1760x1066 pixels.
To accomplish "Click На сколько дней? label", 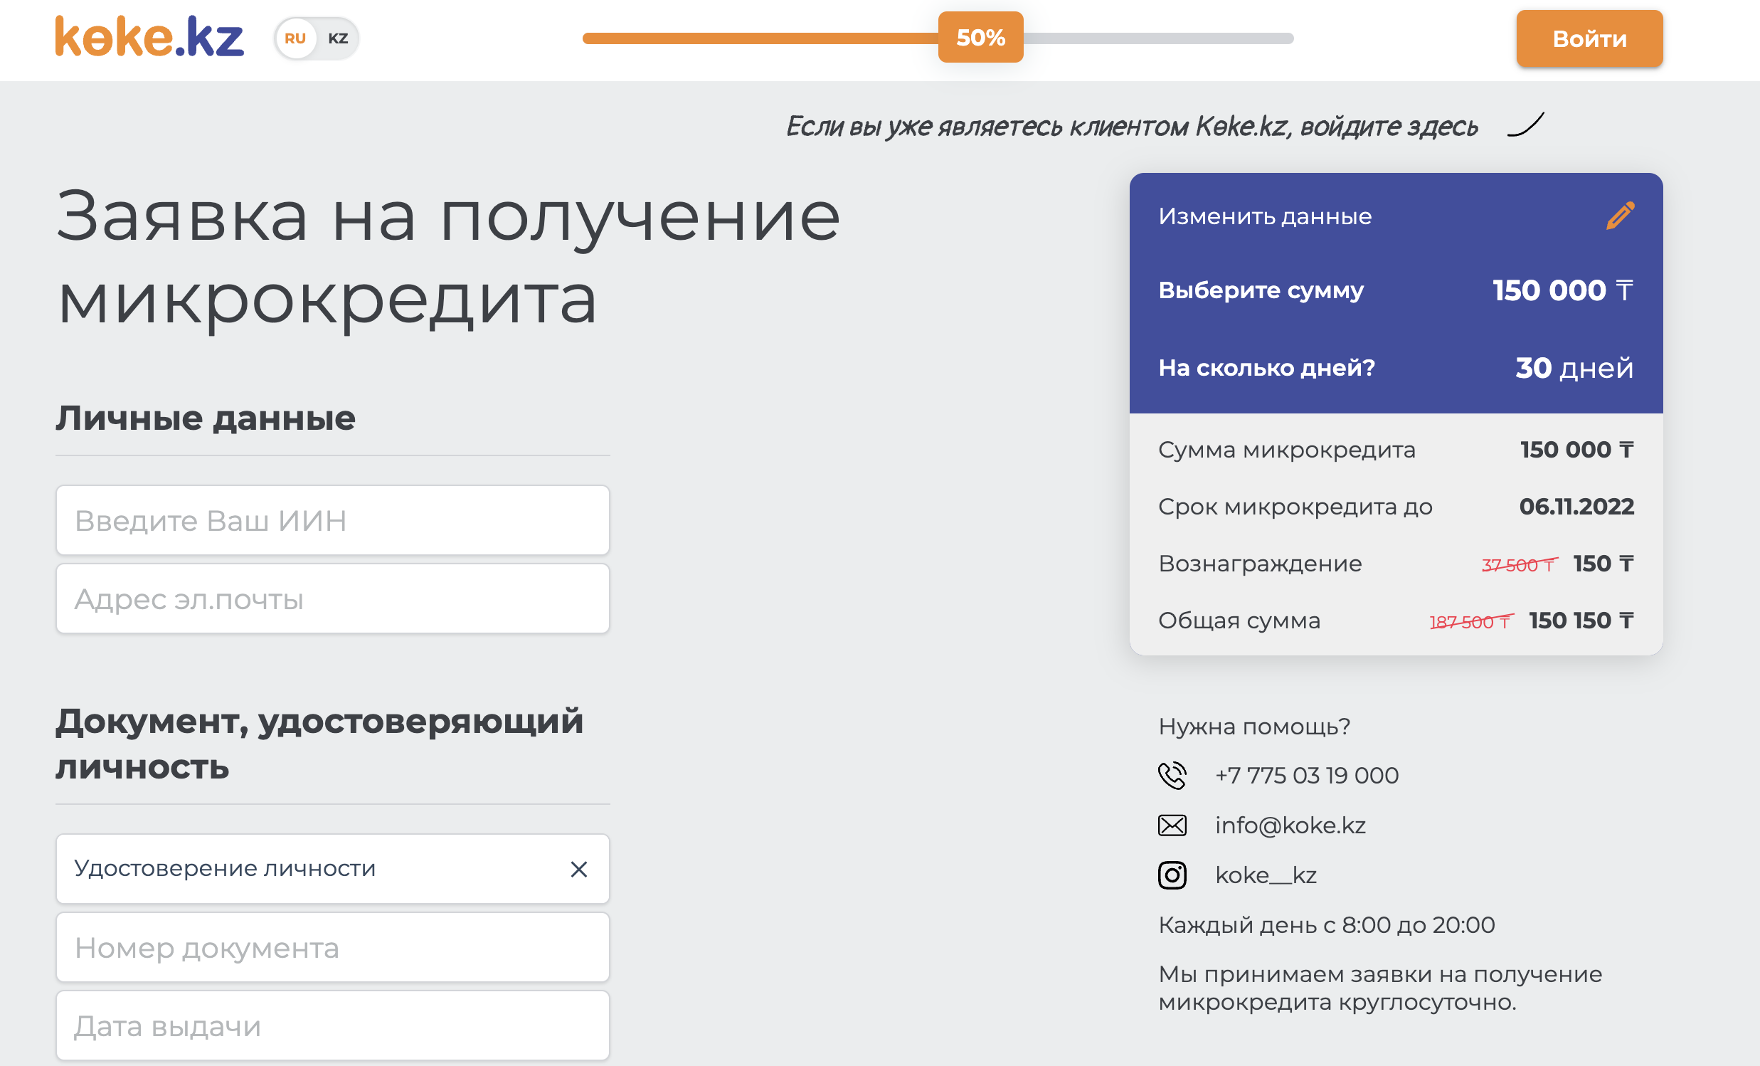I will click(x=1266, y=368).
